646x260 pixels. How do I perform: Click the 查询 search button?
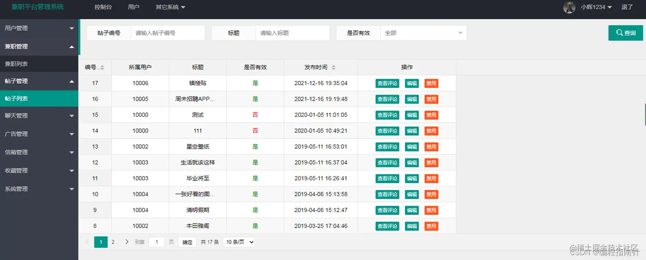[625, 33]
